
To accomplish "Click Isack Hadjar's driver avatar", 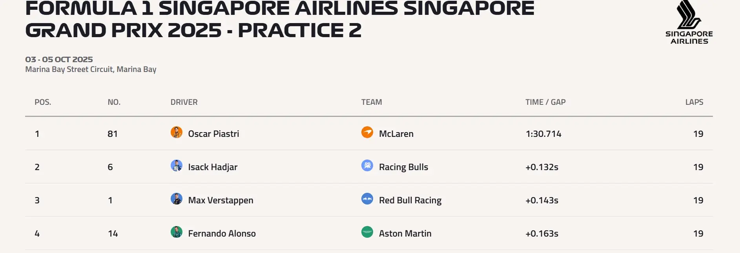I will click(177, 165).
